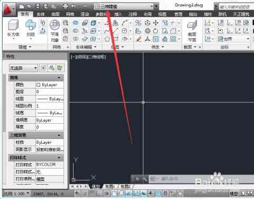Click the Plot printer icon in quick access toolbar
This screenshot has height=199, width=254.
66,6
